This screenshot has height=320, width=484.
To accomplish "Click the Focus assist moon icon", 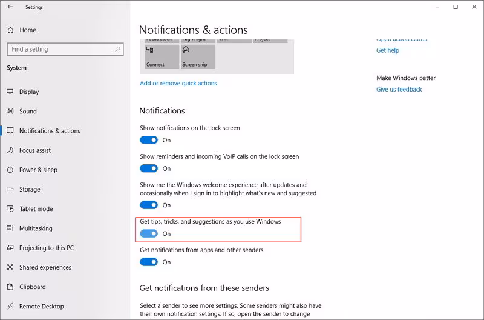I will 10,150.
